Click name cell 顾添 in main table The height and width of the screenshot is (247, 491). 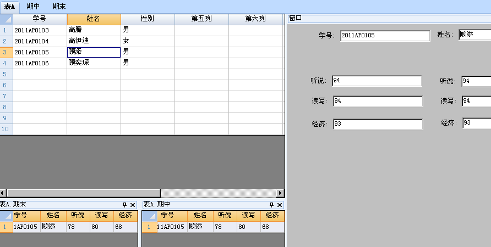pyautogui.click(x=94, y=53)
